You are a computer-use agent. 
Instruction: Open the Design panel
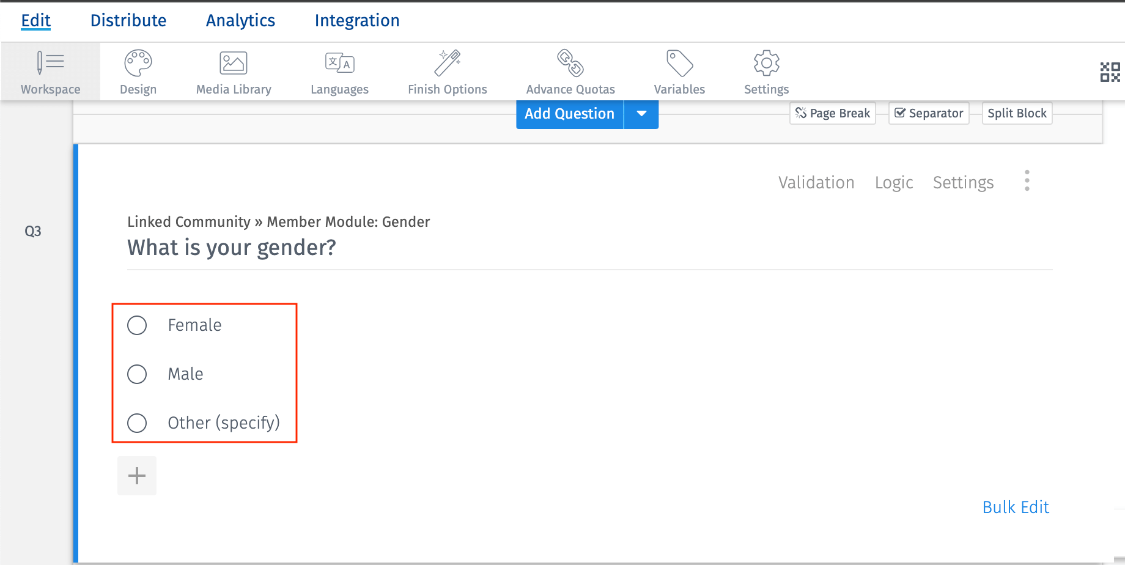click(x=138, y=71)
